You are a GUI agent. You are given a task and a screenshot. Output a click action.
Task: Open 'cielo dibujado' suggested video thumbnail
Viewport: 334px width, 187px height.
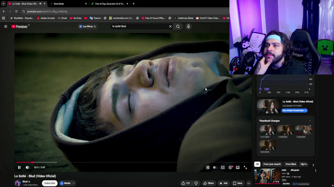tap(267, 176)
